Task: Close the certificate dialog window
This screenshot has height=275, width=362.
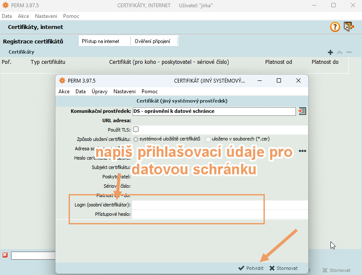Action: pyautogui.click(x=298, y=80)
